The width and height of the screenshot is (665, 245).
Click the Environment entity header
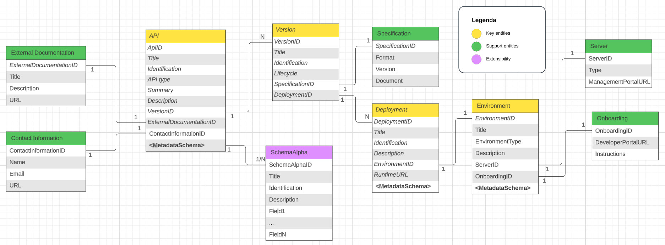point(505,106)
